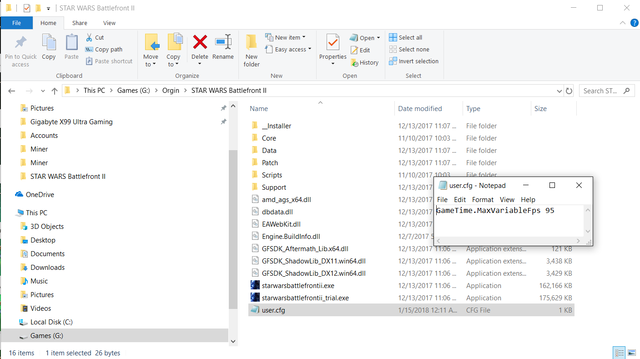This screenshot has width=640, height=359.
Task: Click Pin to Quick access
Action: click(20, 48)
